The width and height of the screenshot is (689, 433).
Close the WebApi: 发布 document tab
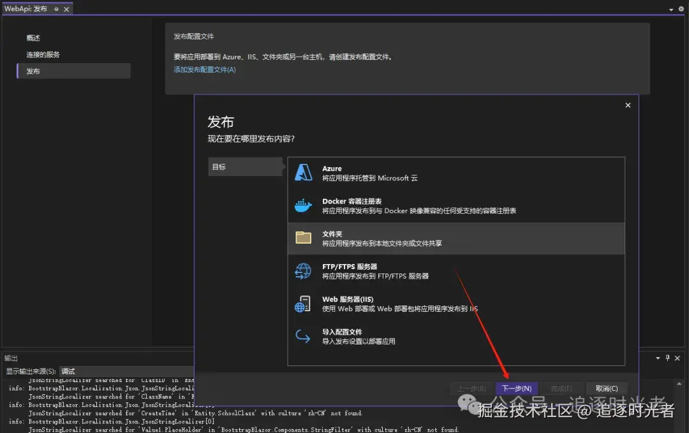(x=66, y=9)
